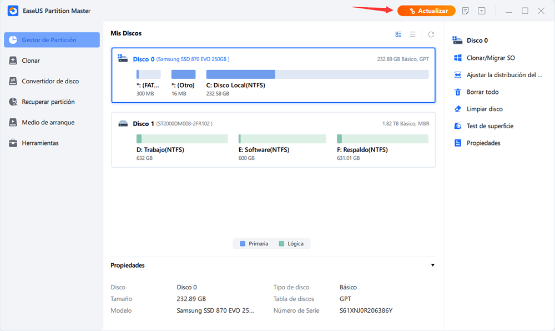This screenshot has height=331, width=555.
Task: Click the 232.89 GB size value
Action: point(191,299)
